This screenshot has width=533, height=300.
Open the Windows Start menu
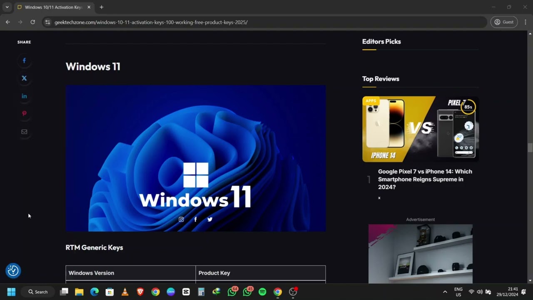pyautogui.click(x=11, y=292)
